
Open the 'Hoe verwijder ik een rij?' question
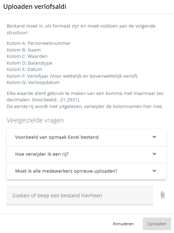click(x=86, y=154)
